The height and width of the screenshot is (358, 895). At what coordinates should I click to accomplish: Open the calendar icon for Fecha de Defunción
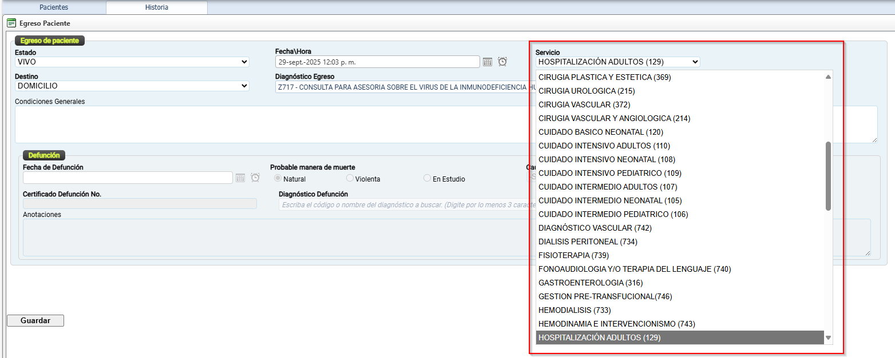pyautogui.click(x=240, y=178)
